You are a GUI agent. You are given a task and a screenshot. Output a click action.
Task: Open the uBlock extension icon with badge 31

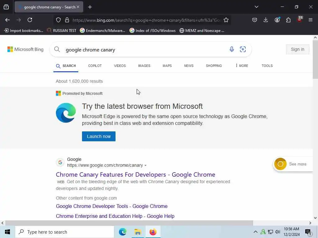[300, 20]
